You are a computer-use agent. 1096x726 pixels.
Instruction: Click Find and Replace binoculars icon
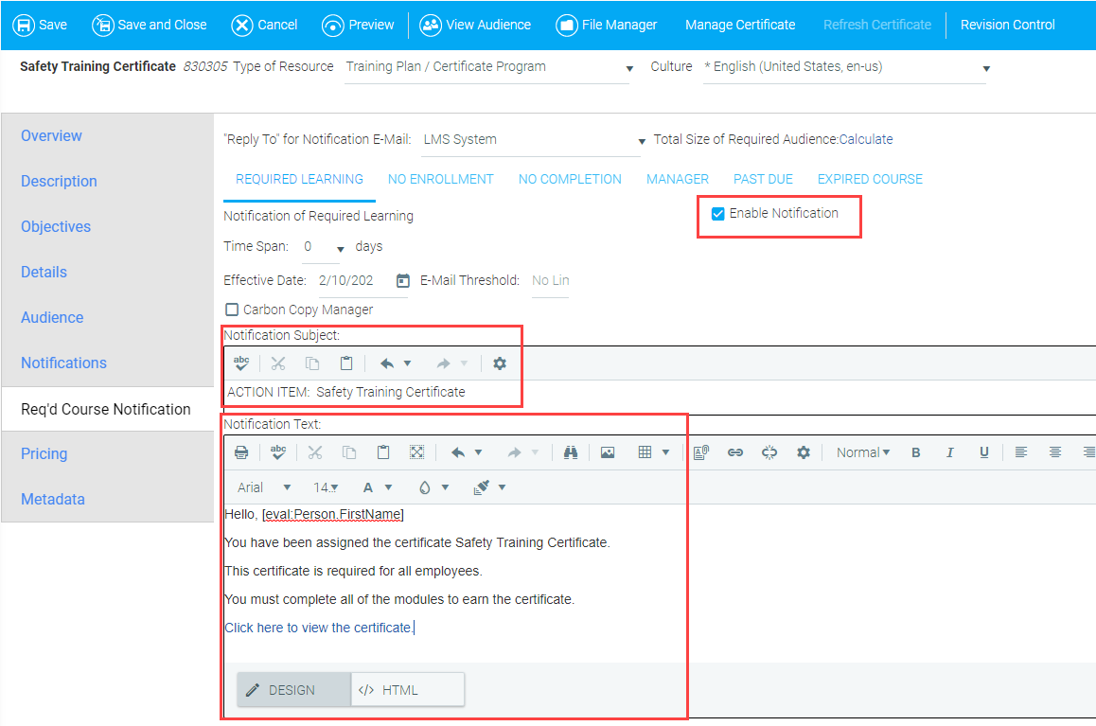tap(571, 453)
